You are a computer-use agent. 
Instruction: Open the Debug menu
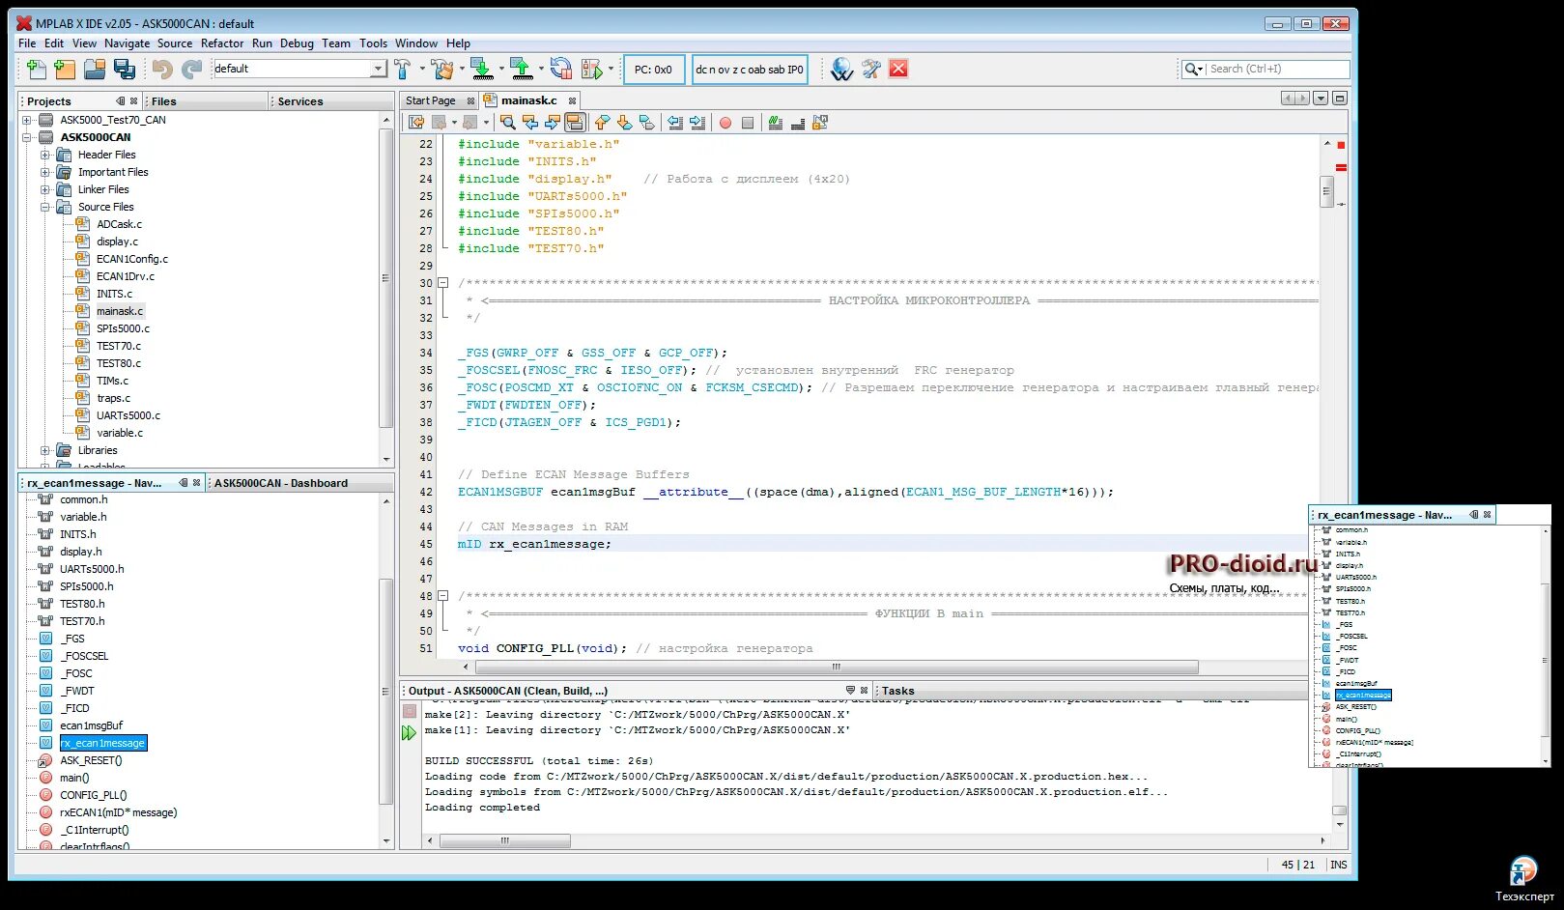(297, 43)
